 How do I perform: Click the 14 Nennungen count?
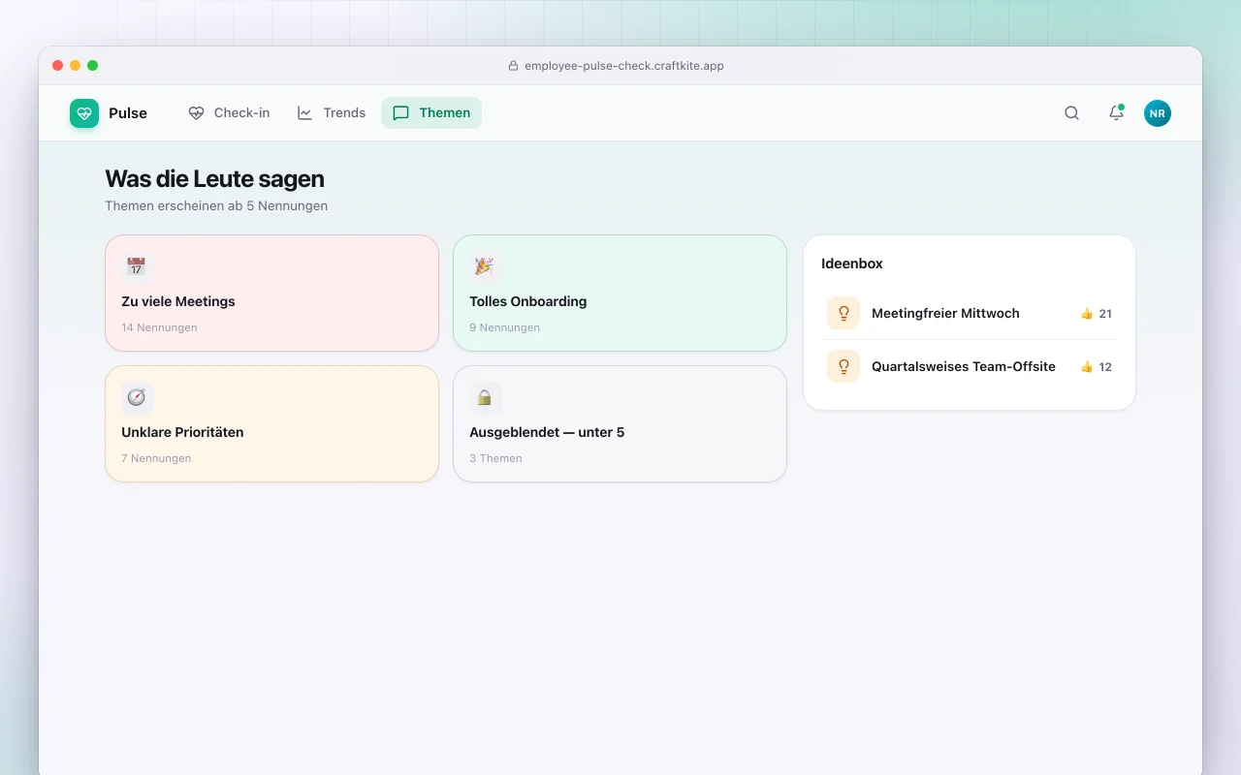click(x=159, y=327)
